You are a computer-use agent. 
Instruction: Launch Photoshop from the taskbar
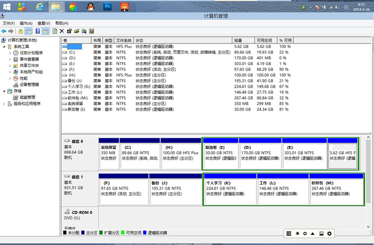107,7
